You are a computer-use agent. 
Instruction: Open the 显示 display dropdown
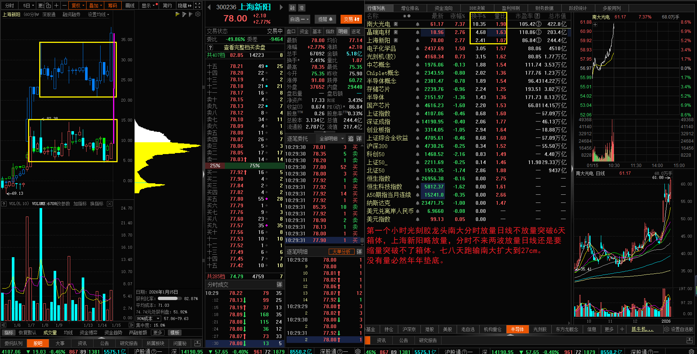pyautogui.click(x=148, y=6)
